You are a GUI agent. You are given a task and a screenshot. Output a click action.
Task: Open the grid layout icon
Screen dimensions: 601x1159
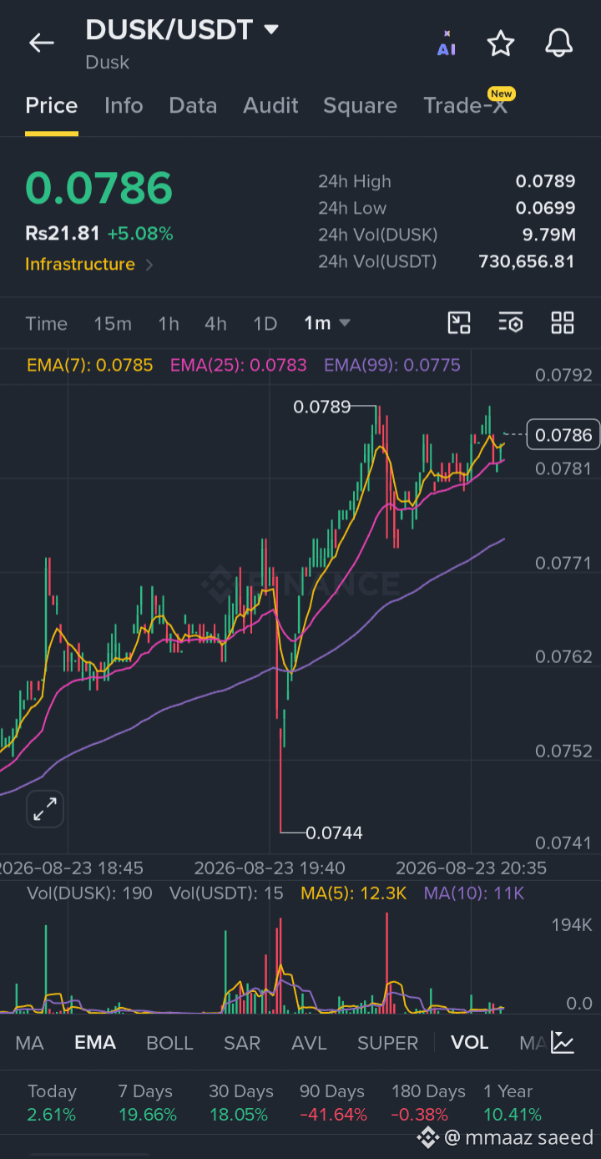pos(563,323)
